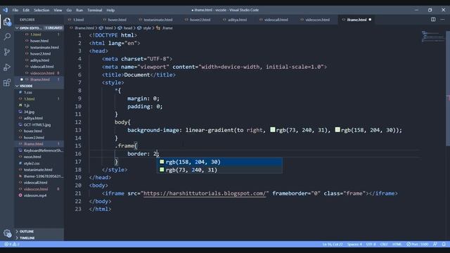Click html breadcrumb in editor path

point(108,28)
